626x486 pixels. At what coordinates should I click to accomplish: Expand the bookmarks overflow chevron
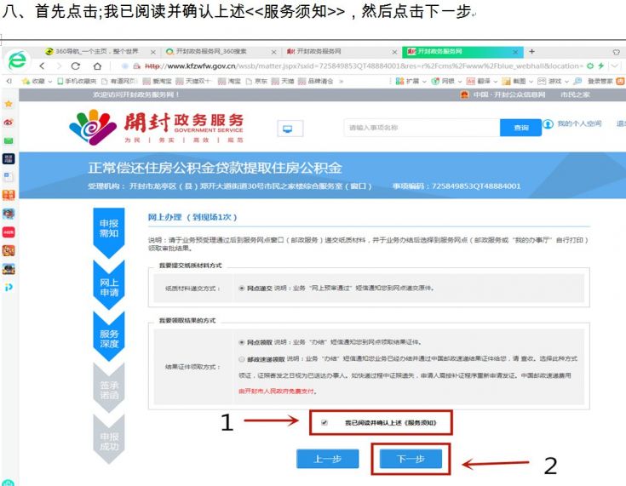342,81
